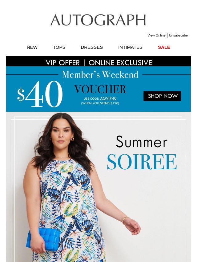Click the black VOUCHER text
The image size is (197, 262).
100,89
